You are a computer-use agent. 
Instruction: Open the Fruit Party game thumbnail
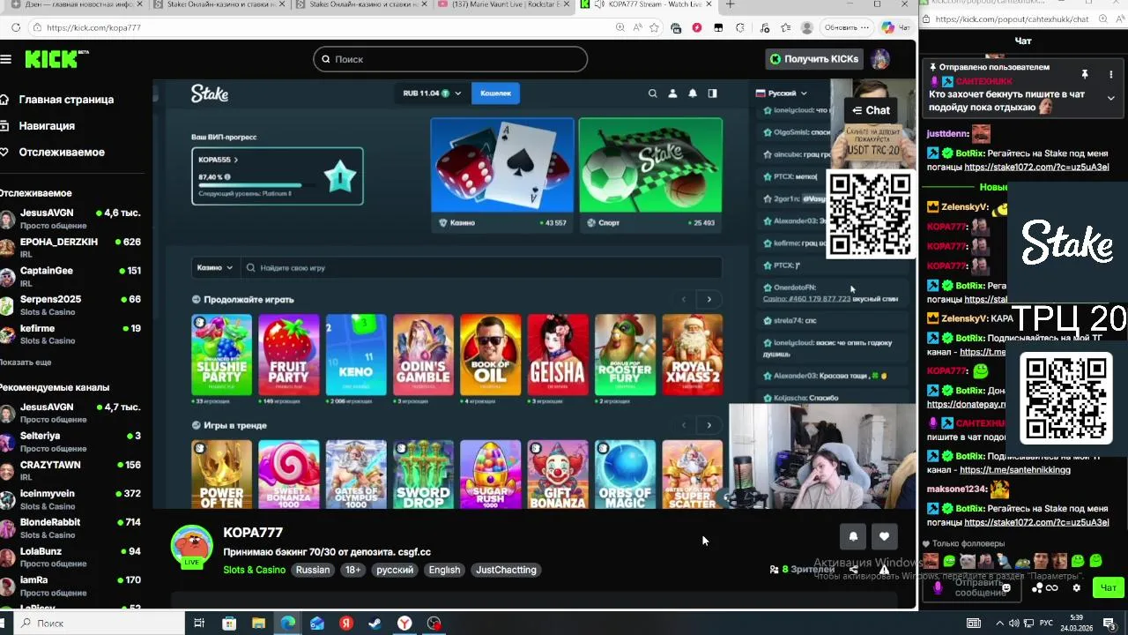point(288,355)
